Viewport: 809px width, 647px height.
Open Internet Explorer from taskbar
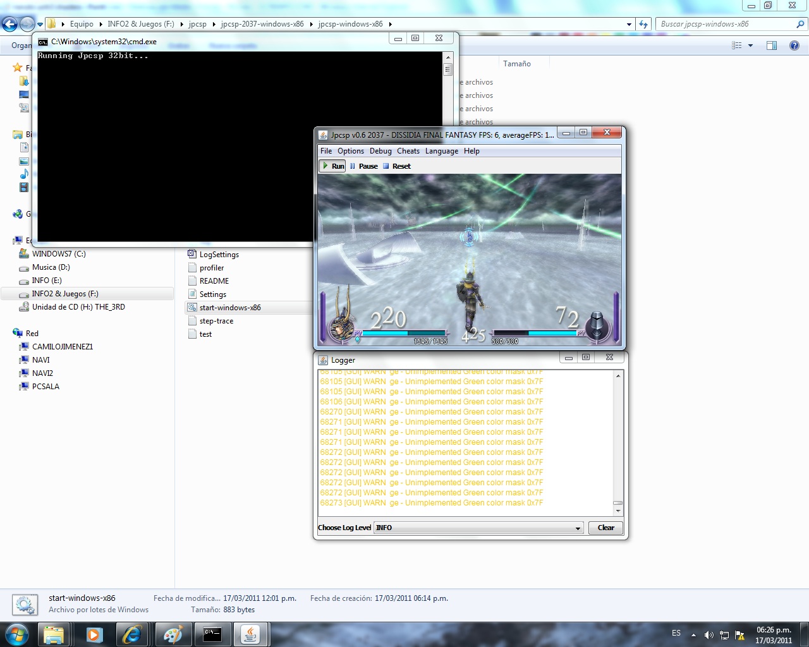click(x=132, y=634)
